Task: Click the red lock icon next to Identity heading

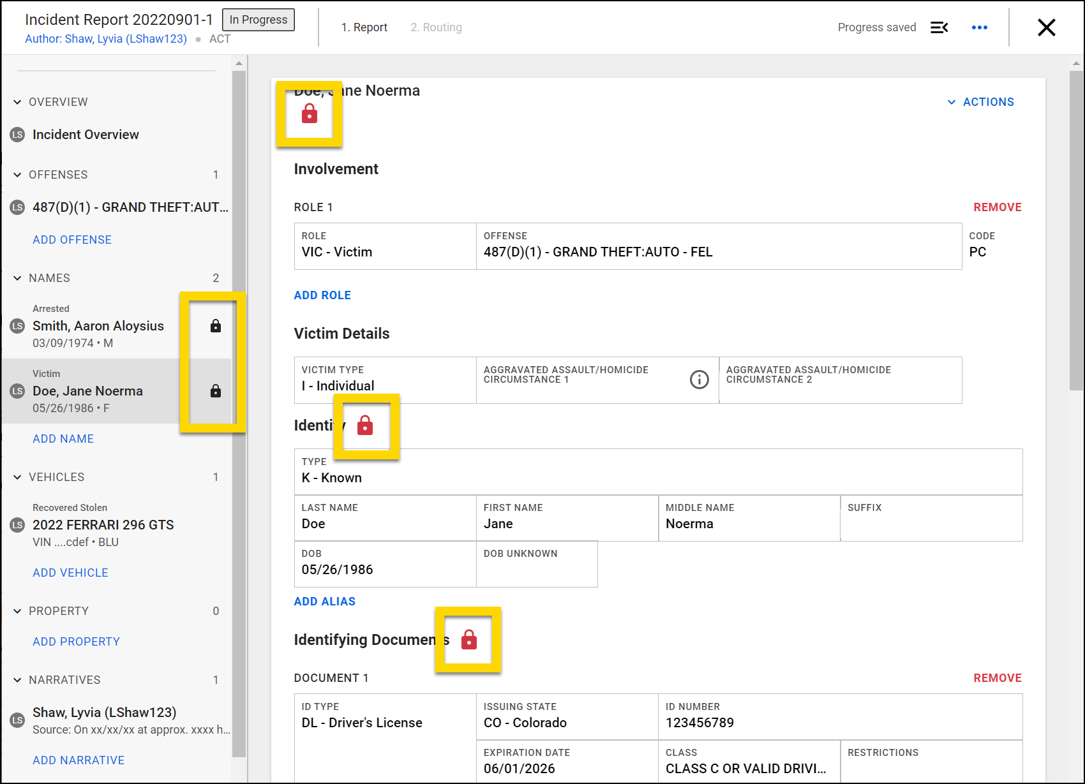Action: coord(365,425)
